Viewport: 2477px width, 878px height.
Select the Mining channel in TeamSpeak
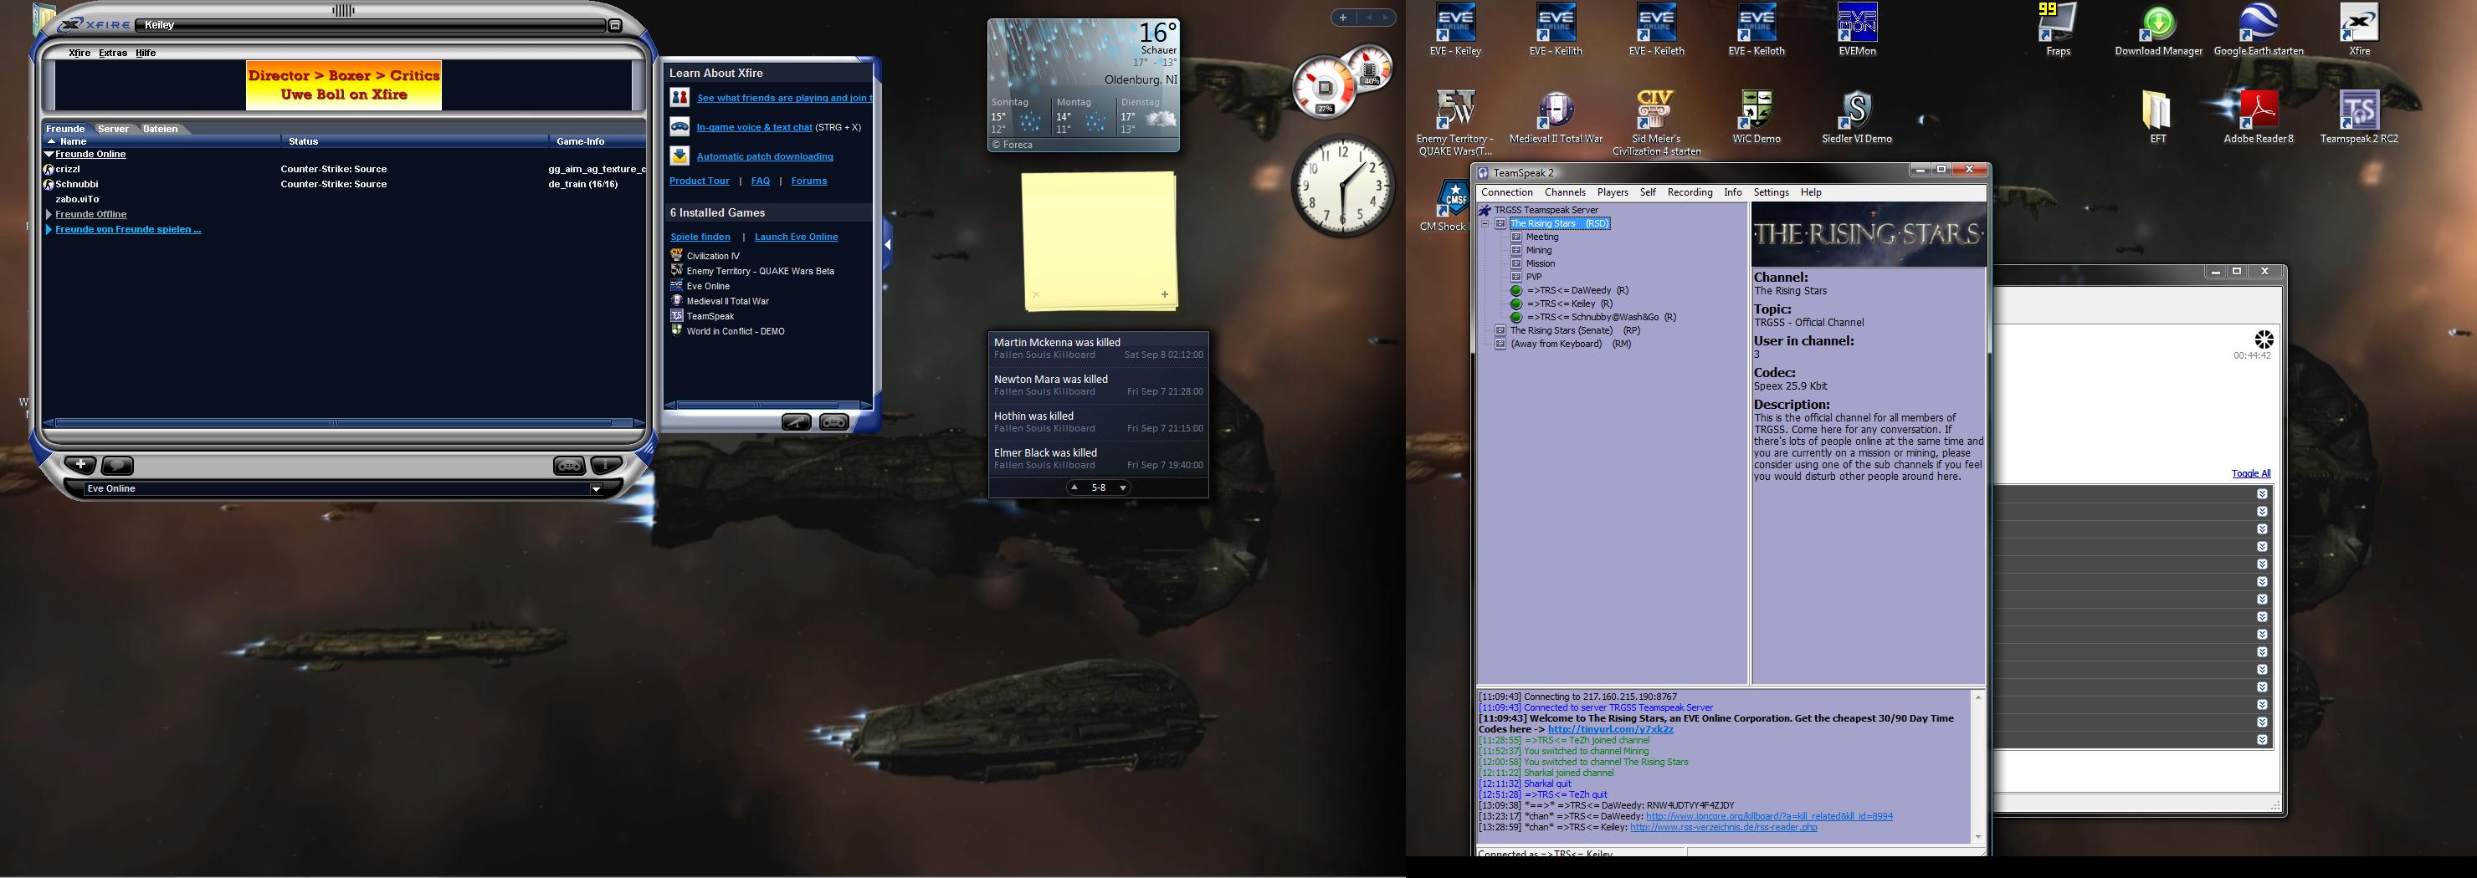1539,250
